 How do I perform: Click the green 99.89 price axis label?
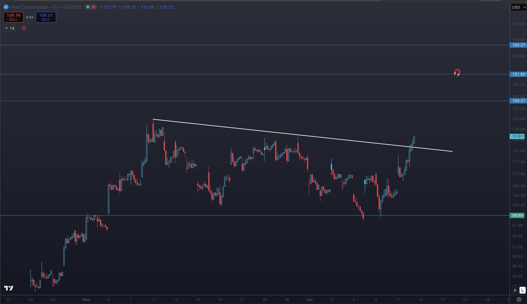pos(518,215)
